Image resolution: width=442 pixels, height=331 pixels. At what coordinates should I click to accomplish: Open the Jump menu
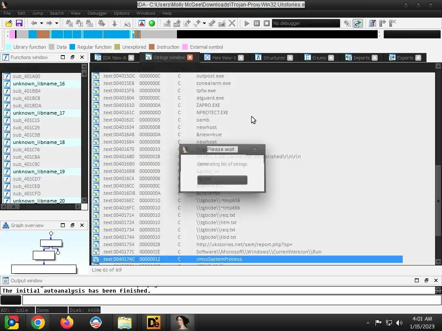pos(38,13)
